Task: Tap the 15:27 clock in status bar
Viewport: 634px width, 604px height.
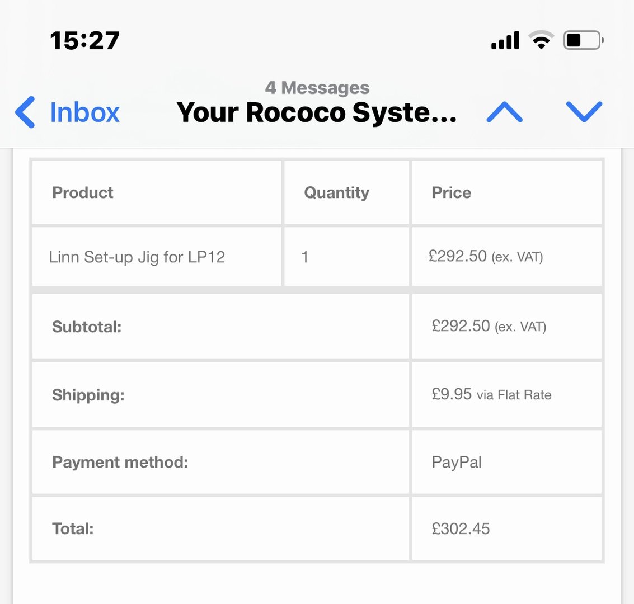Action: (85, 41)
